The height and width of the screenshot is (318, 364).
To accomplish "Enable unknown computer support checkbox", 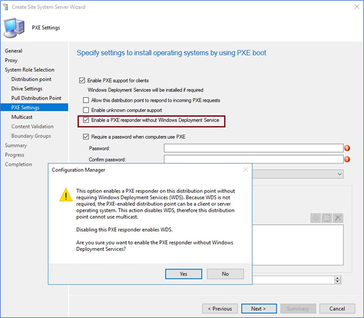I will [x=86, y=110].
